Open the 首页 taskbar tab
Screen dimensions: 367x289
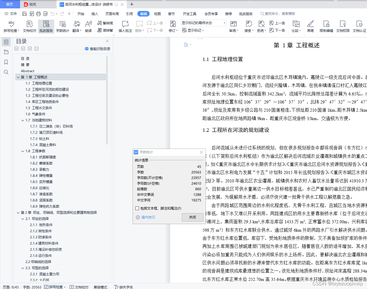10,4
